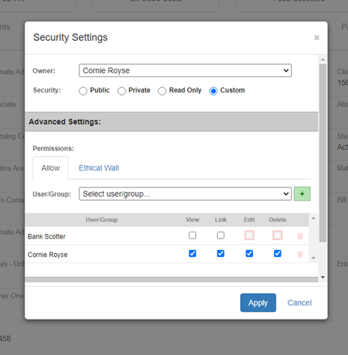
Task: Uncheck Edit permission for Cornie Royse
Action: [x=249, y=253]
